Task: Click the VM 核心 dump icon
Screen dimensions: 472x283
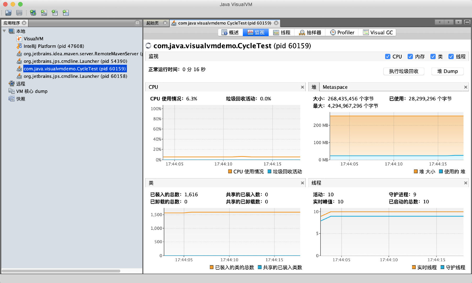Action: [12, 91]
